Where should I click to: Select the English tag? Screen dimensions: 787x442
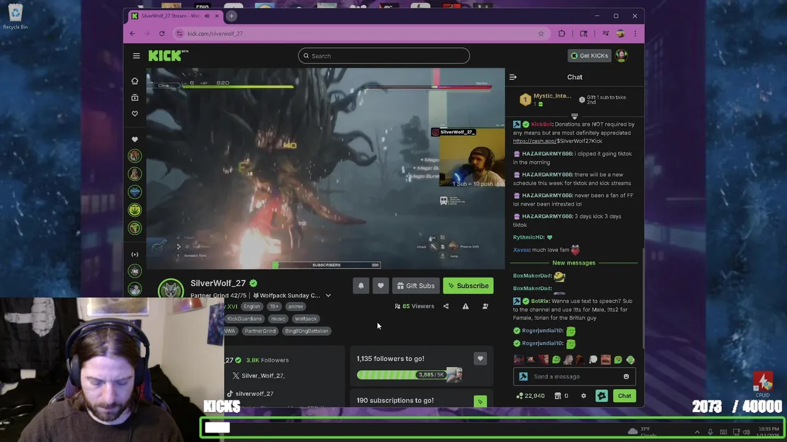(251, 306)
